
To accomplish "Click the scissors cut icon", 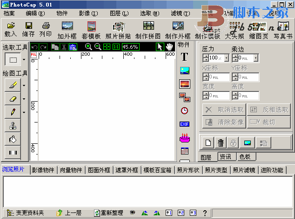I will (64, 47).
